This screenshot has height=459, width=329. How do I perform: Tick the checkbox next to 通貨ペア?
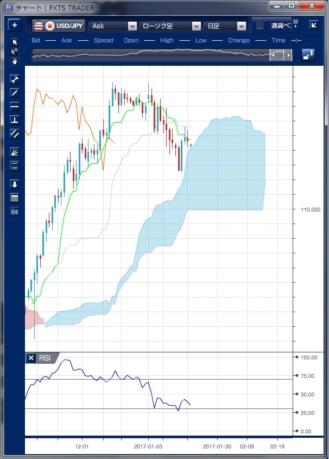(260, 26)
